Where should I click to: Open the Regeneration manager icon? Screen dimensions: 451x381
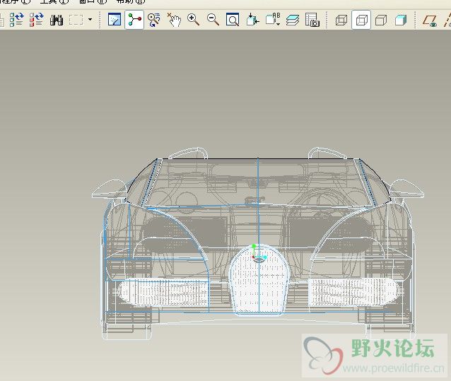(x=37, y=20)
